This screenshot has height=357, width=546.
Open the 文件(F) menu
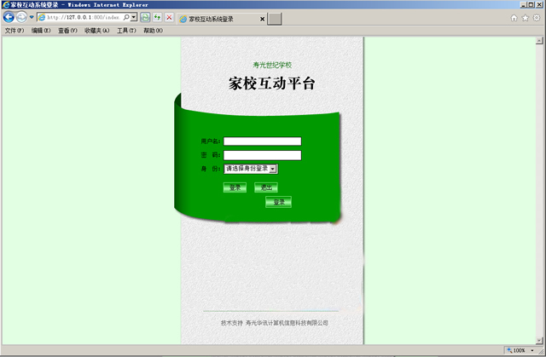tap(15, 31)
